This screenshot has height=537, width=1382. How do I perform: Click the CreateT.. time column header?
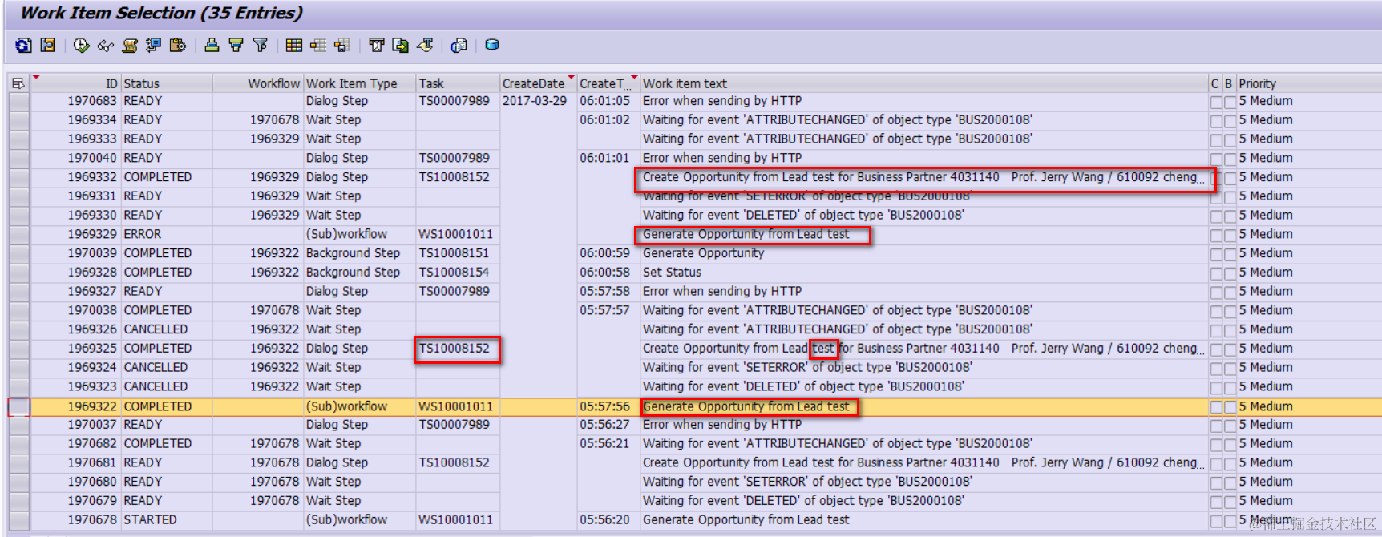[608, 83]
